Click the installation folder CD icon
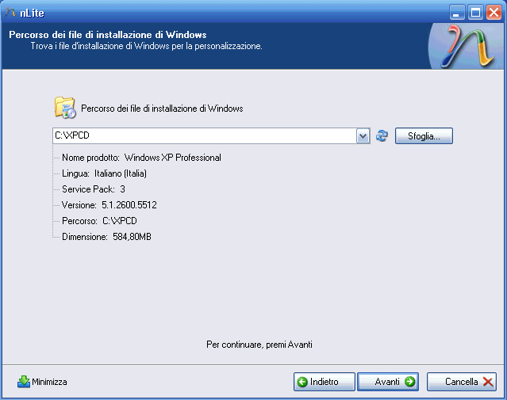Viewport: 507px width, 400px height. point(65,108)
